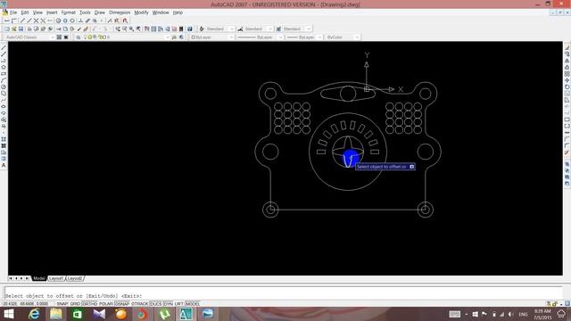
Task: Click the Make Object's Layer Current icon
Action: (174, 37)
